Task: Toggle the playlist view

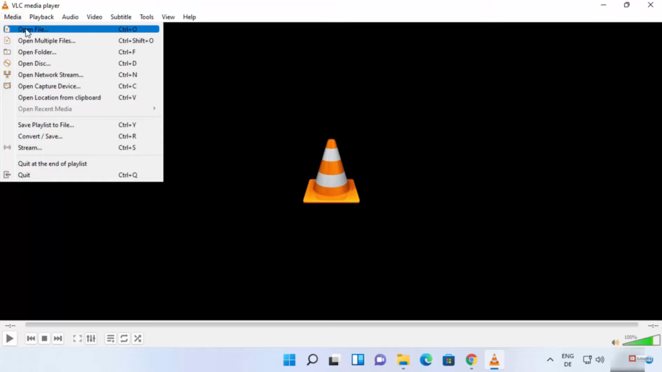Action: pyautogui.click(x=111, y=338)
